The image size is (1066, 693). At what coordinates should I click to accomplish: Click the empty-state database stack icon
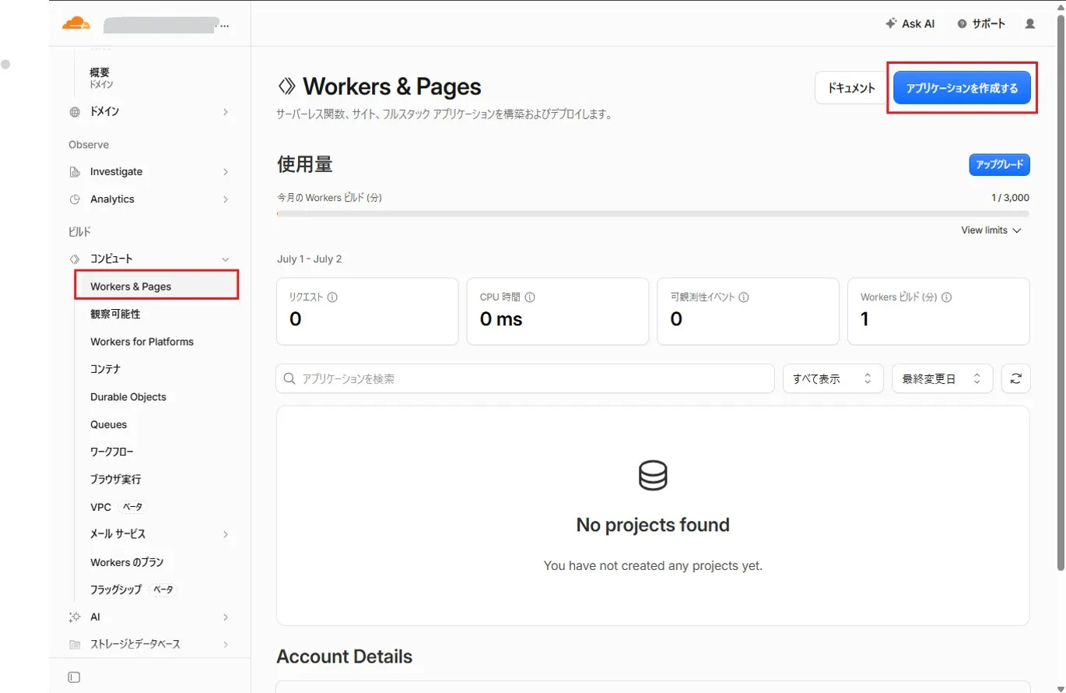coord(653,475)
